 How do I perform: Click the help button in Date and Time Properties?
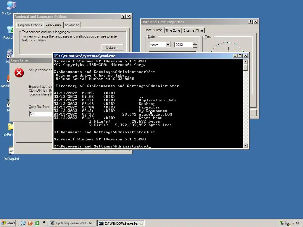[250, 22]
